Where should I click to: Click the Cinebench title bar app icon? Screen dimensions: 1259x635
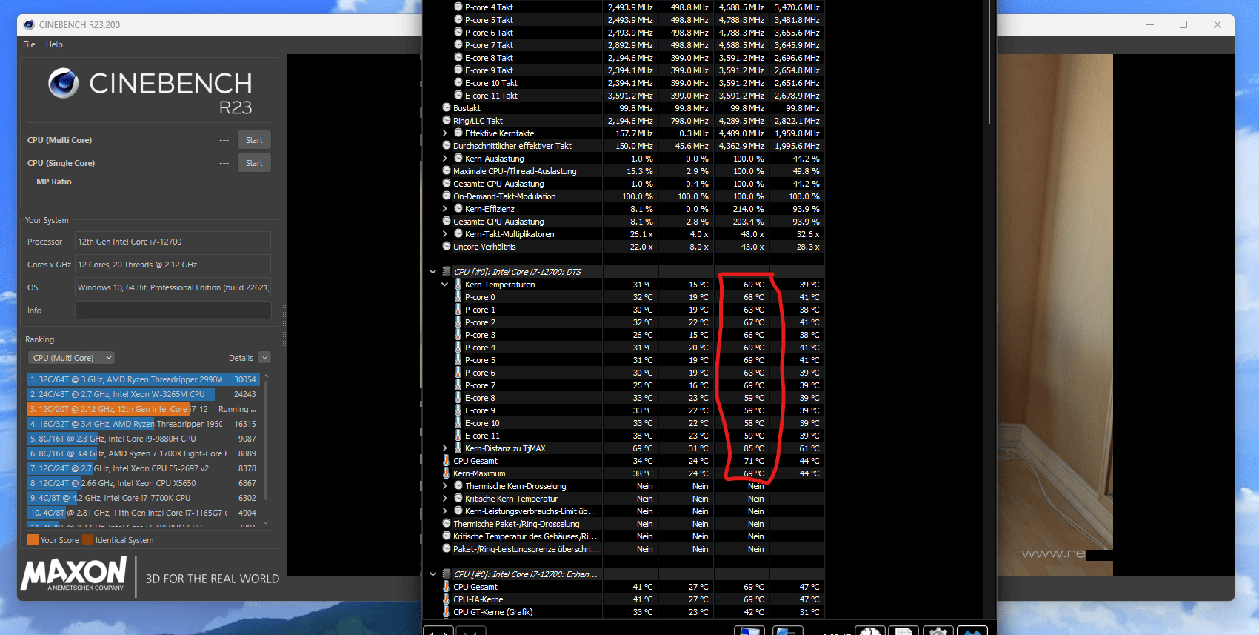click(x=29, y=24)
